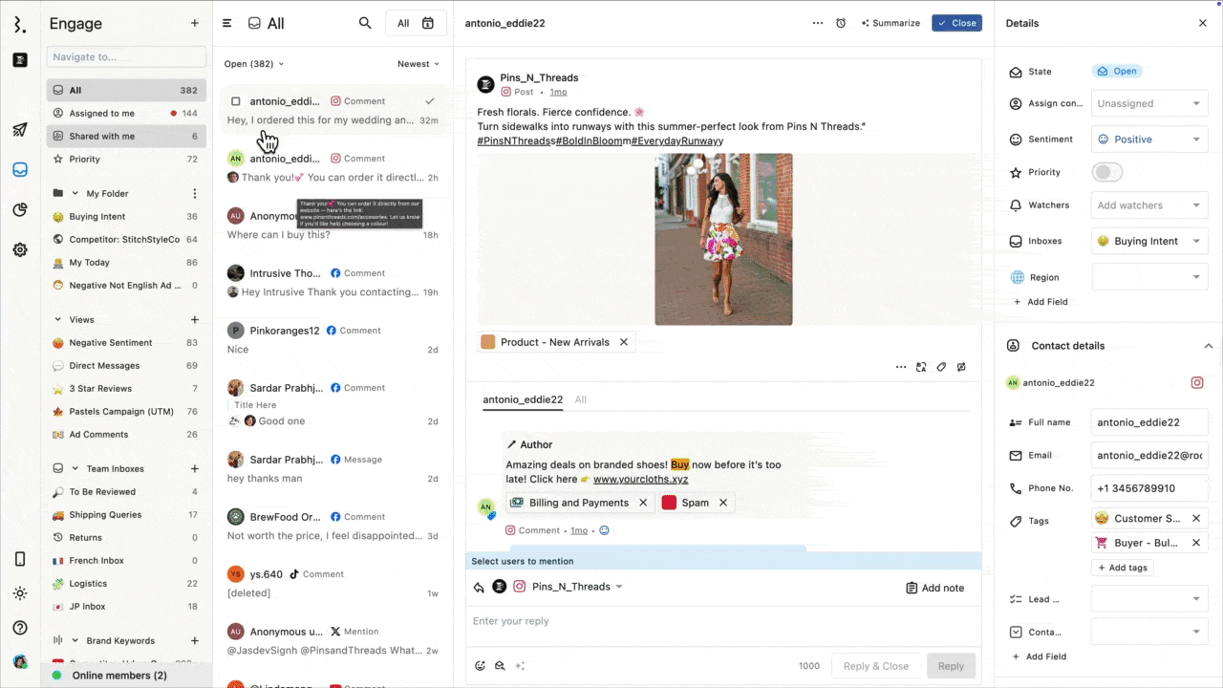The height and width of the screenshot is (688, 1223).
Task: Click the Close conversation button
Action: 956,23
